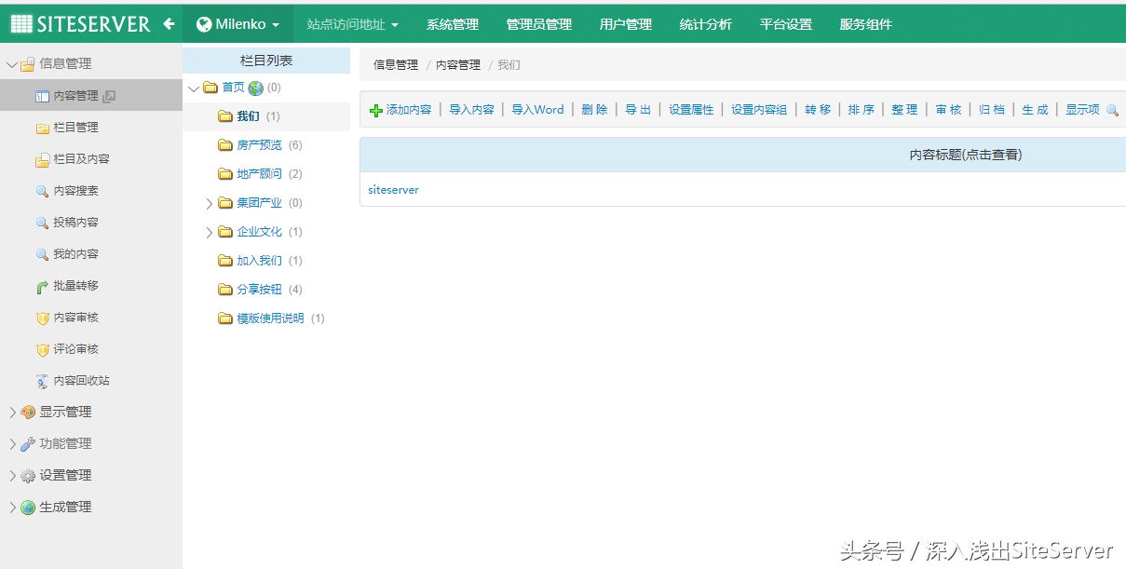The height and width of the screenshot is (569, 1126).
Task: Click the 导入Word import button
Action: 537,109
